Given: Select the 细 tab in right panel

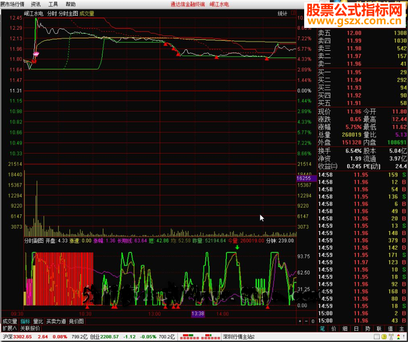Looking at the screenshot, I should tap(345, 329).
